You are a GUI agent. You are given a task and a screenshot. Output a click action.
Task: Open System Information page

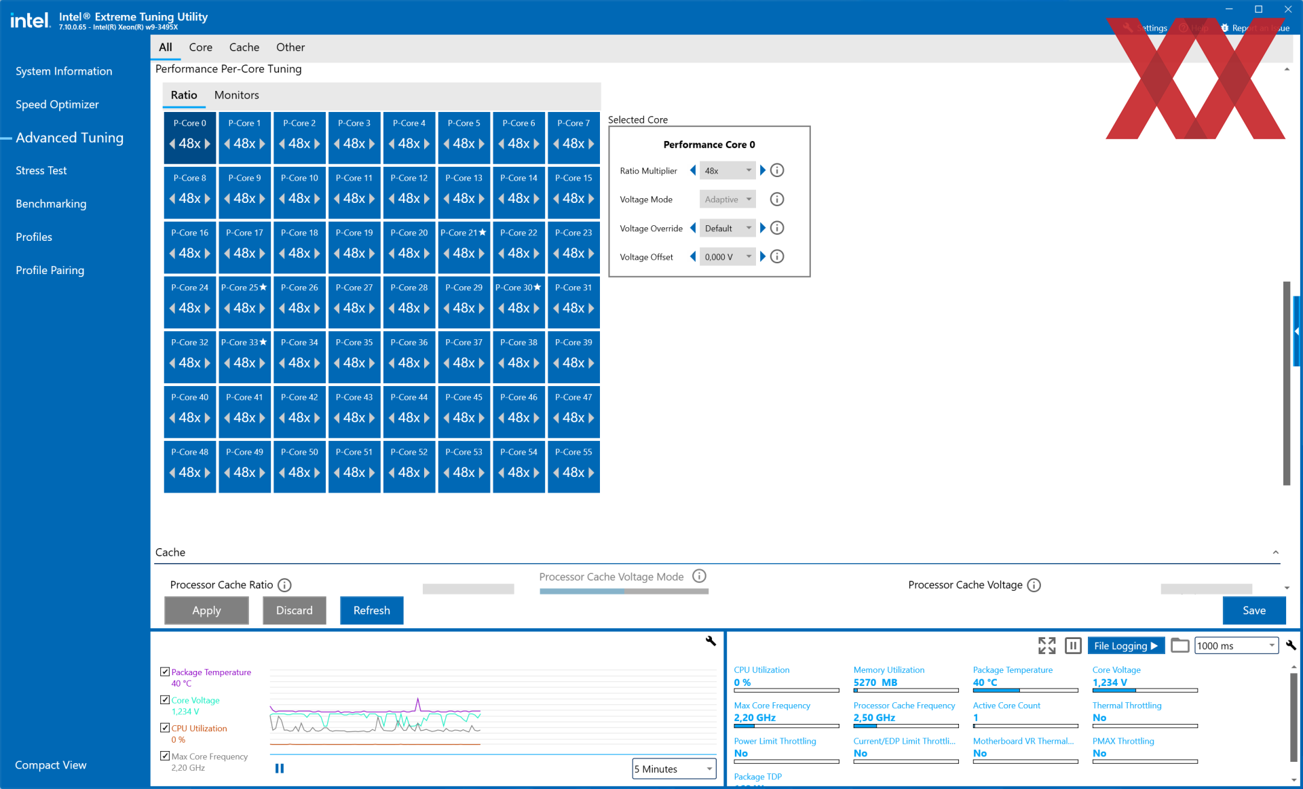pos(64,71)
